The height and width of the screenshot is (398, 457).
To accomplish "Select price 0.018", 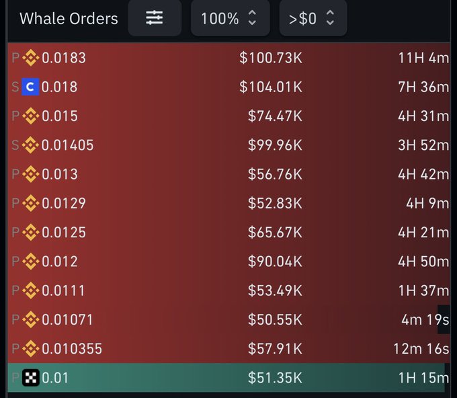I will coord(59,87).
